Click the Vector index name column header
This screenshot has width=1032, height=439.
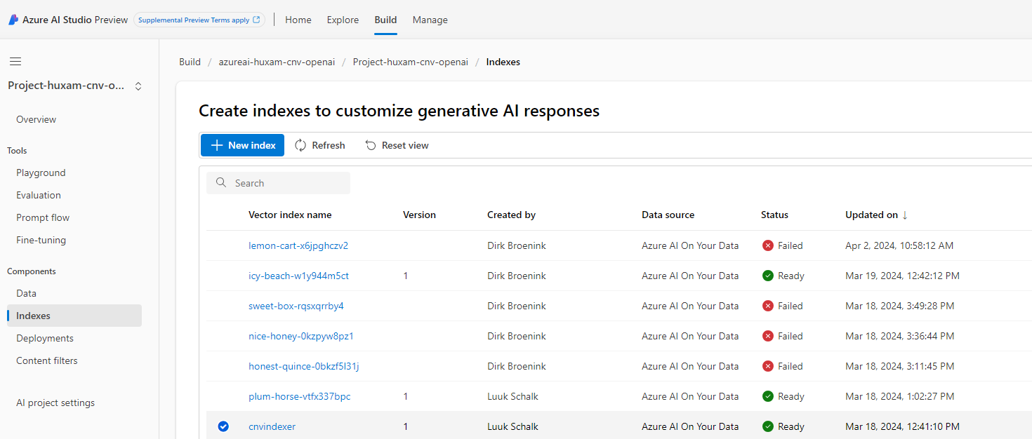tap(290, 215)
